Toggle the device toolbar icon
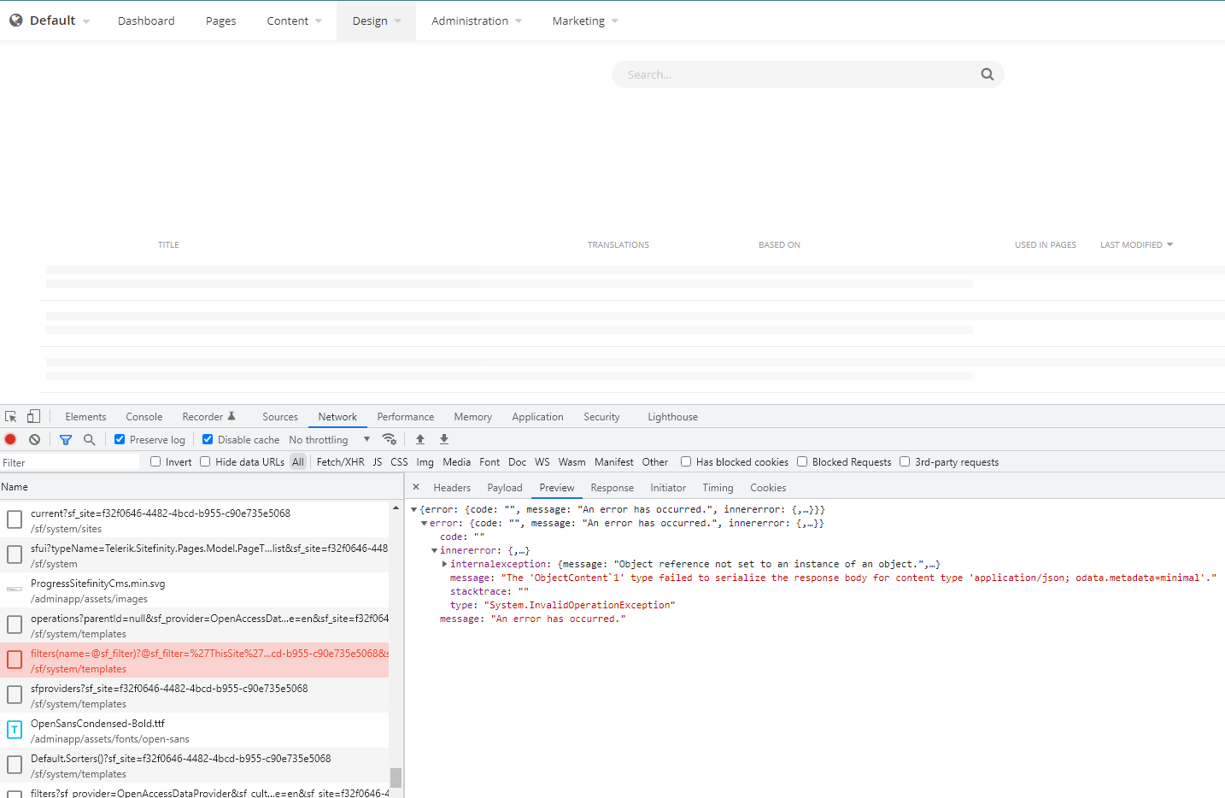 33,417
